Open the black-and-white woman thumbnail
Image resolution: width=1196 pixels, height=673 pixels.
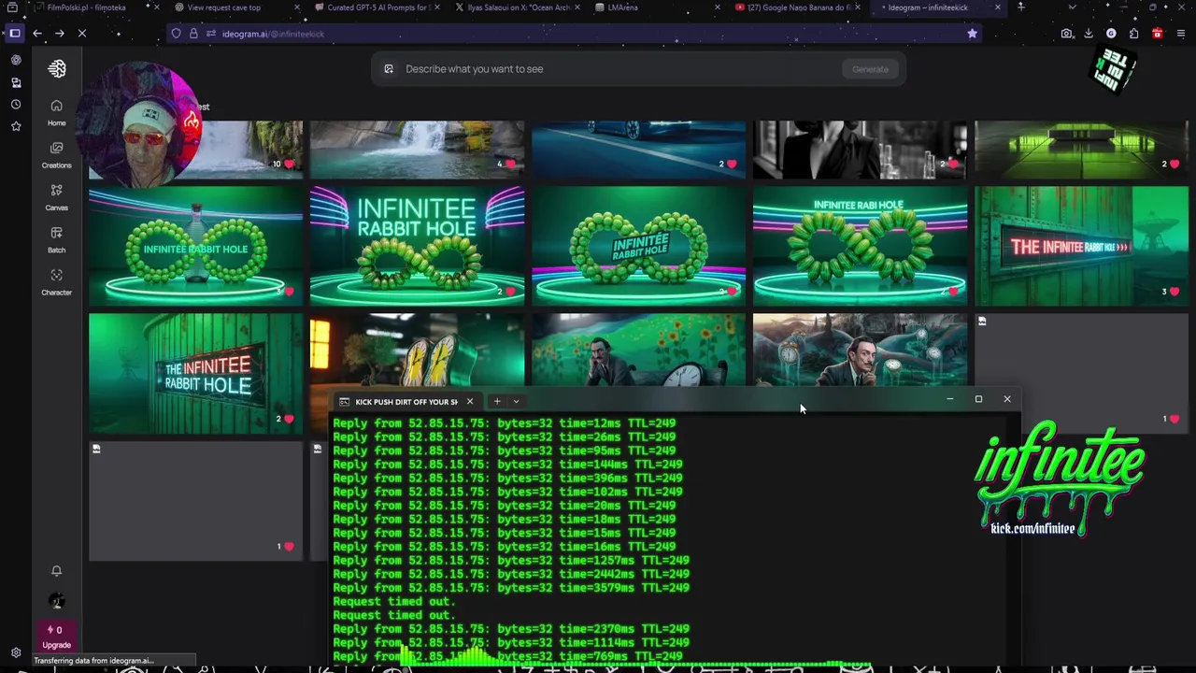click(x=860, y=150)
